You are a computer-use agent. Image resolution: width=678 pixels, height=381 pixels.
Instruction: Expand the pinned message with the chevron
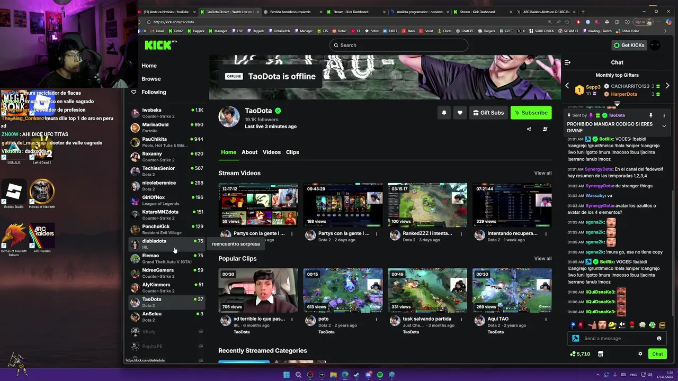[664, 126]
